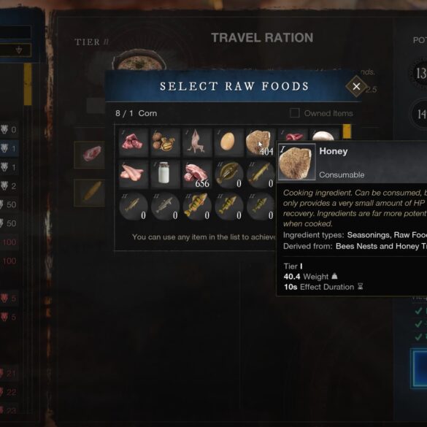Image resolution: width=427 pixels, height=427 pixels.
Task: Close the Select Raw Foods dialog
Action: pyautogui.click(x=356, y=86)
